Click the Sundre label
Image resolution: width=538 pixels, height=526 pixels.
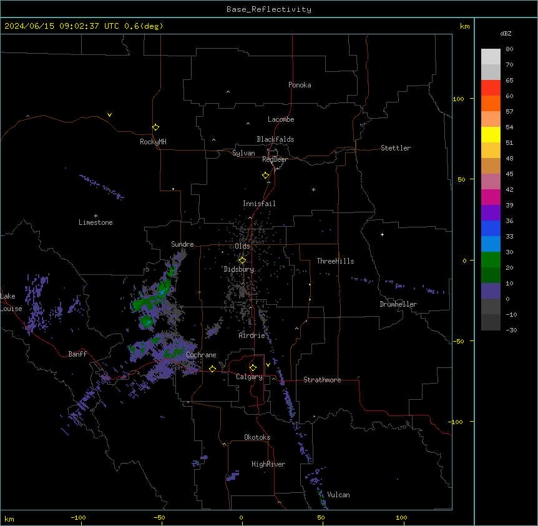(182, 244)
